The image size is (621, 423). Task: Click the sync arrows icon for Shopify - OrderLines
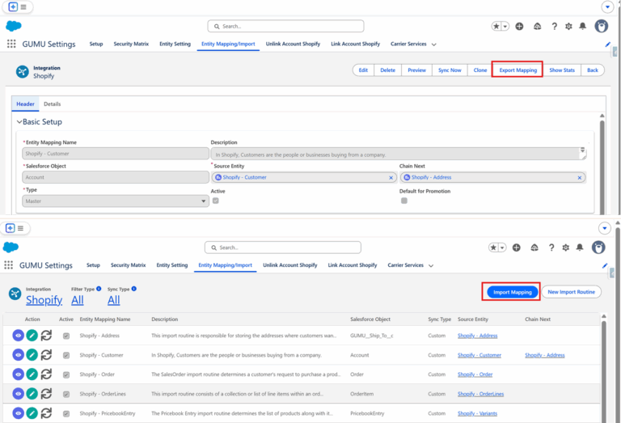46,394
